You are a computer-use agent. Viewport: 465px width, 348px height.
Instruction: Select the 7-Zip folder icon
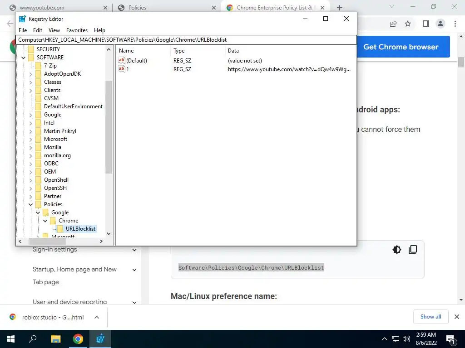[38, 66]
